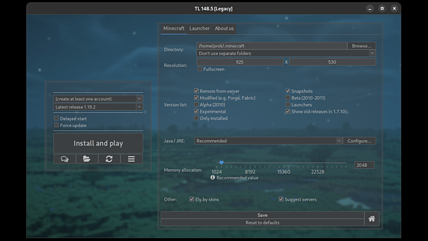Click the Recommended value info icon
Viewport: 428px width, 241px height.
tap(213, 178)
